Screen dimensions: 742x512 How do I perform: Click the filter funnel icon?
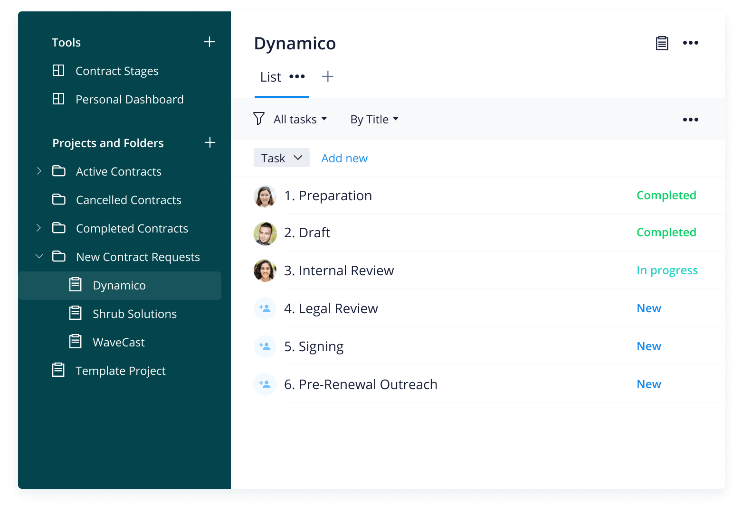(x=259, y=119)
